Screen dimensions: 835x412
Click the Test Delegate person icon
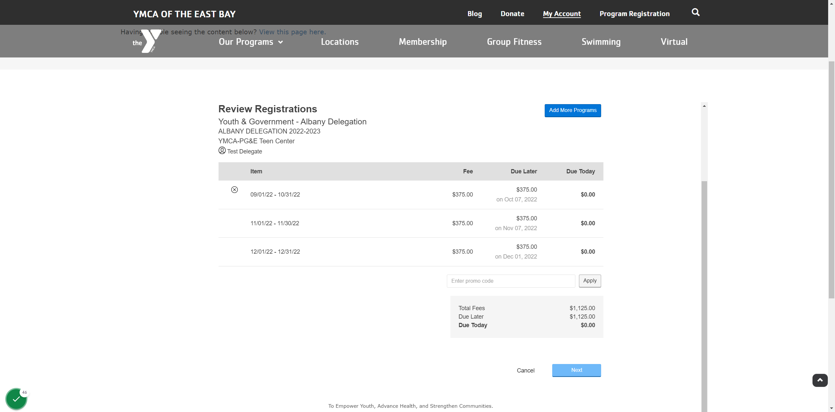(222, 151)
